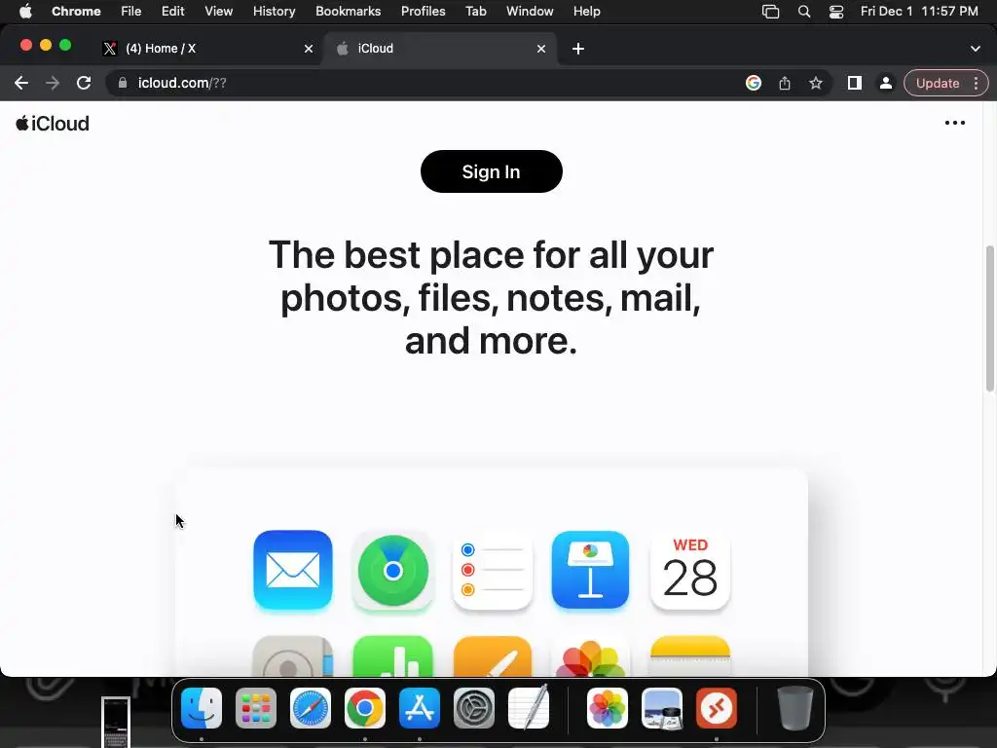Click the date and time in menu bar

click(919, 12)
